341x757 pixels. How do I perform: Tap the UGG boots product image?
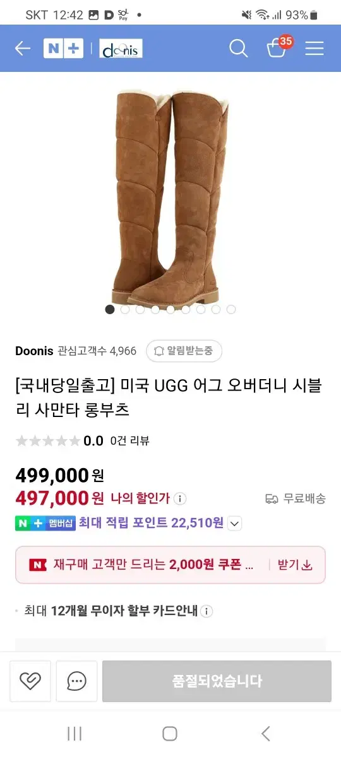point(170,196)
